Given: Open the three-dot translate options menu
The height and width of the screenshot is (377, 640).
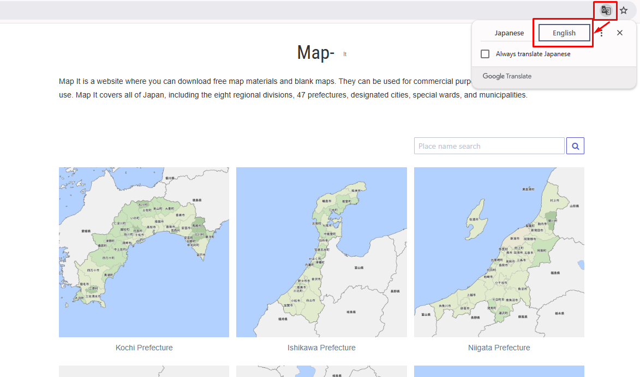Looking at the screenshot, I should tap(601, 33).
